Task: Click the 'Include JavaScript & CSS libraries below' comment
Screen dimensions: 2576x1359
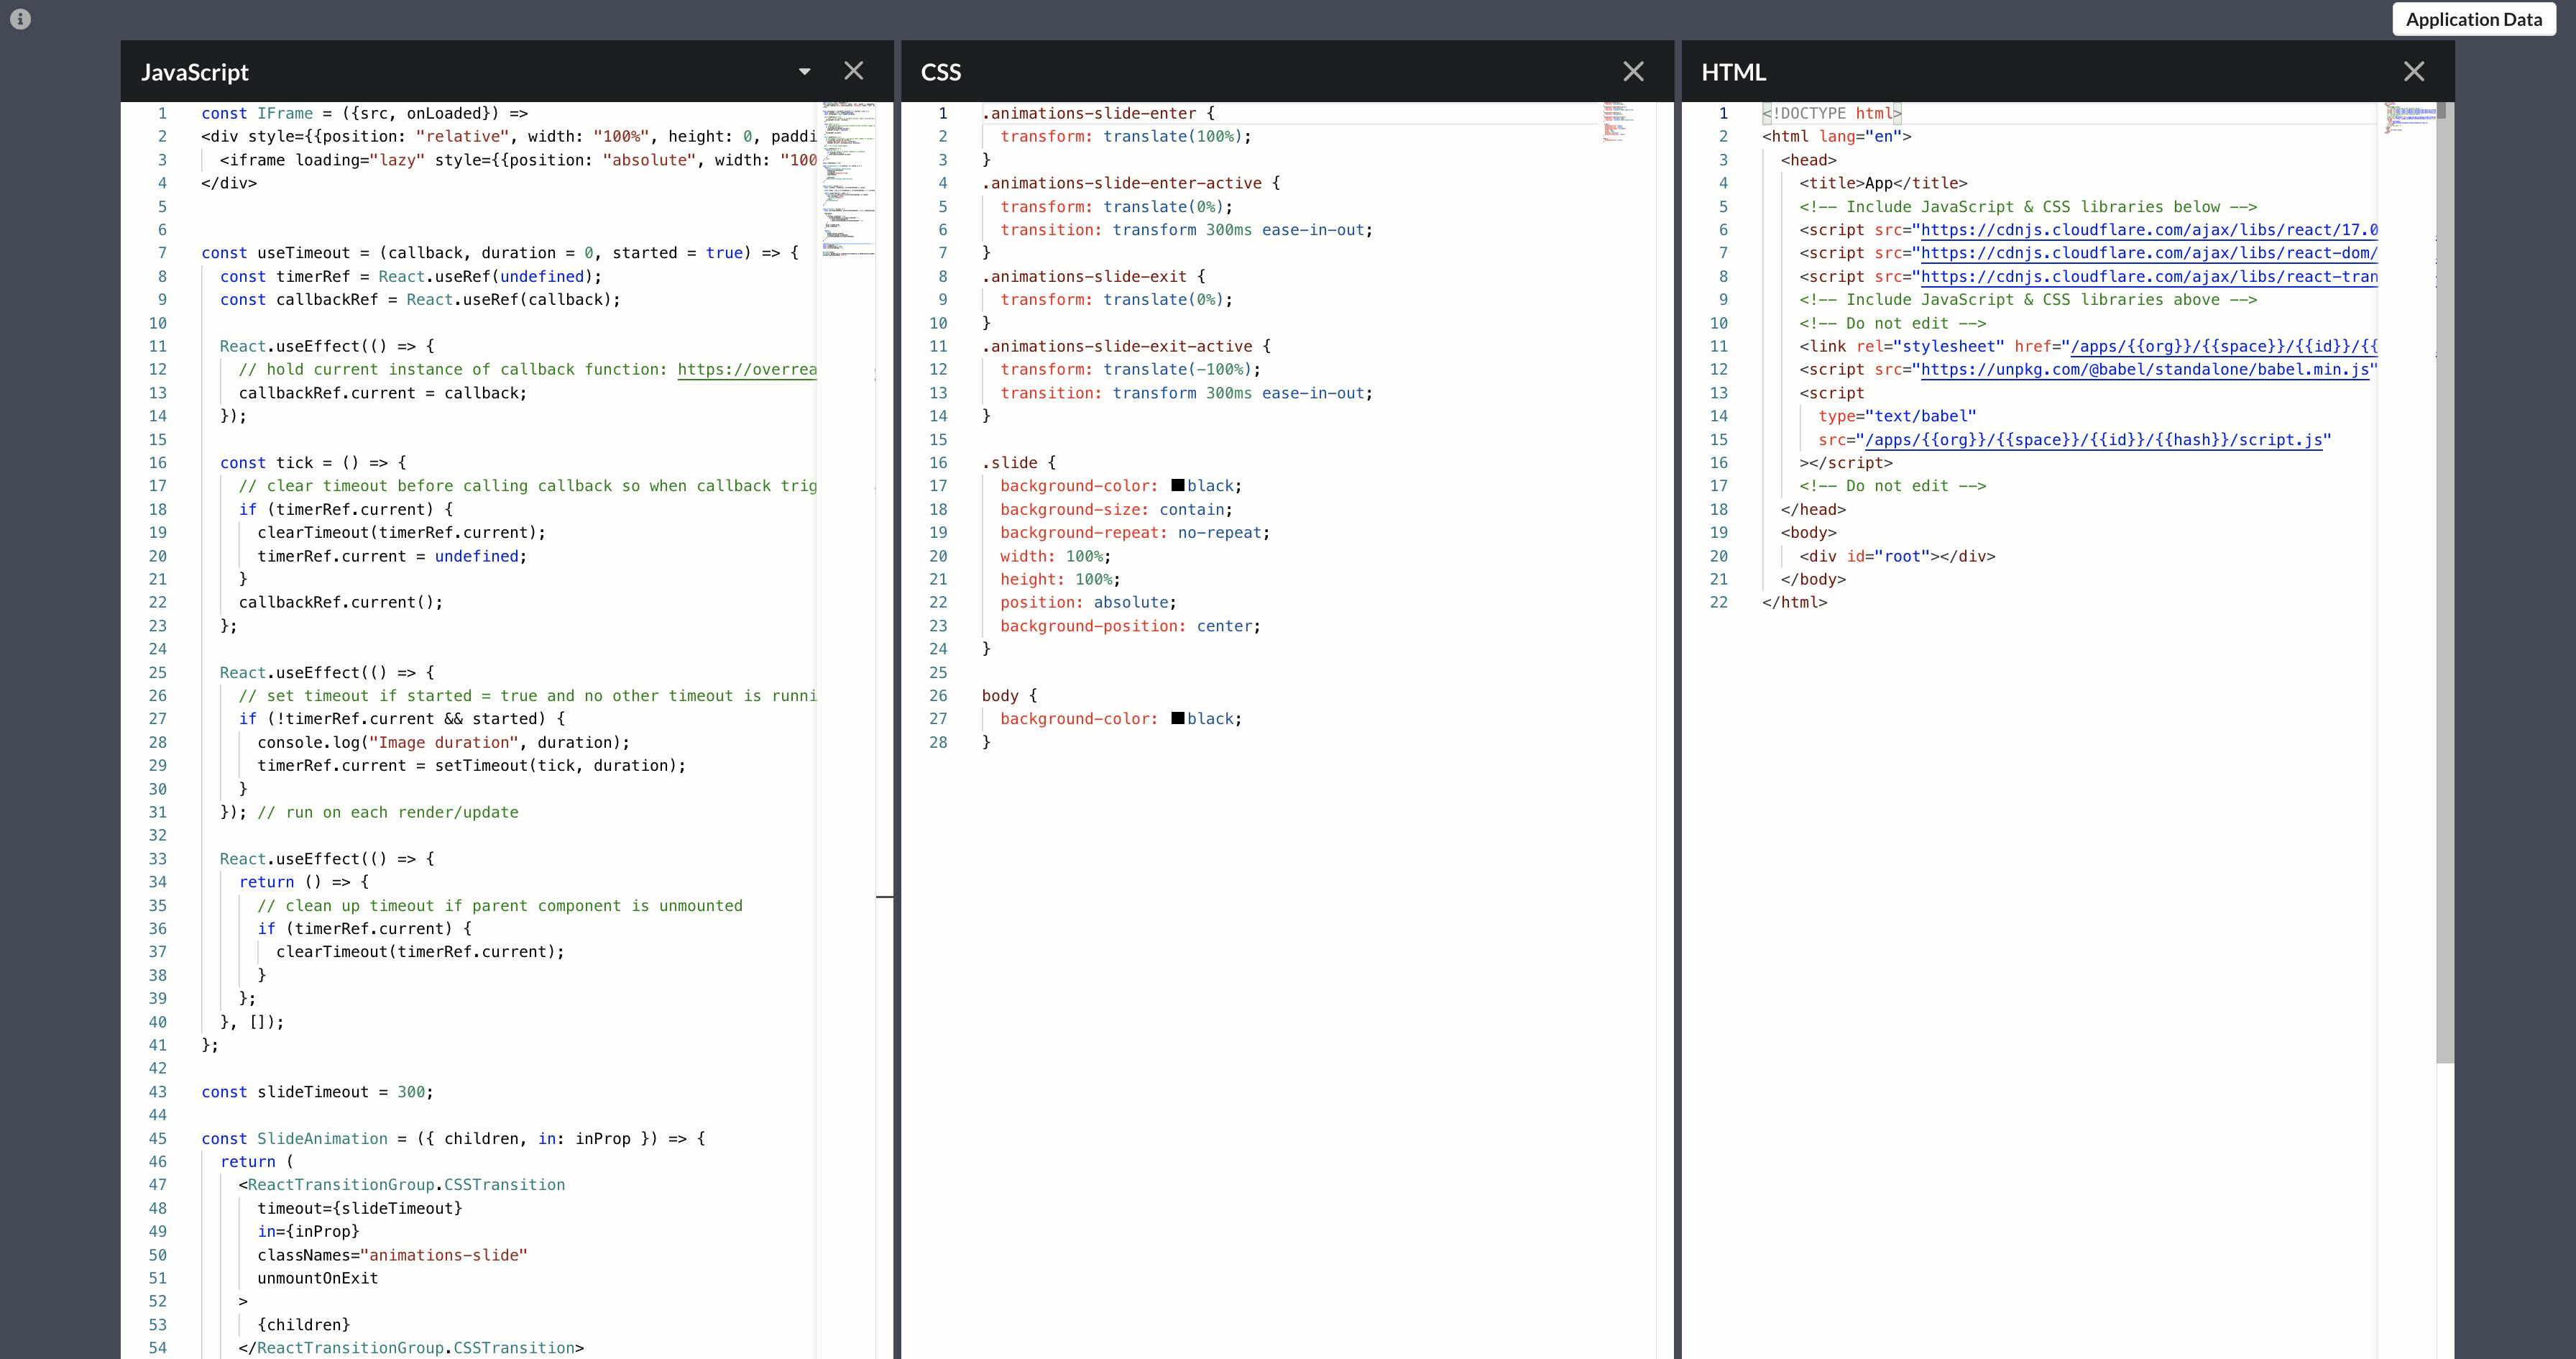Action: coord(2029,206)
